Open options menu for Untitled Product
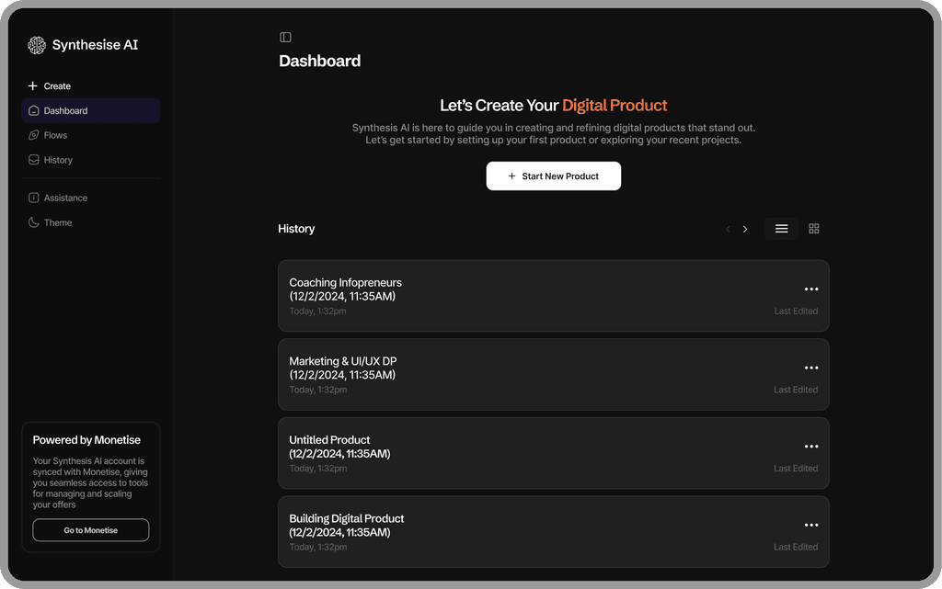 tap(811, 447)
